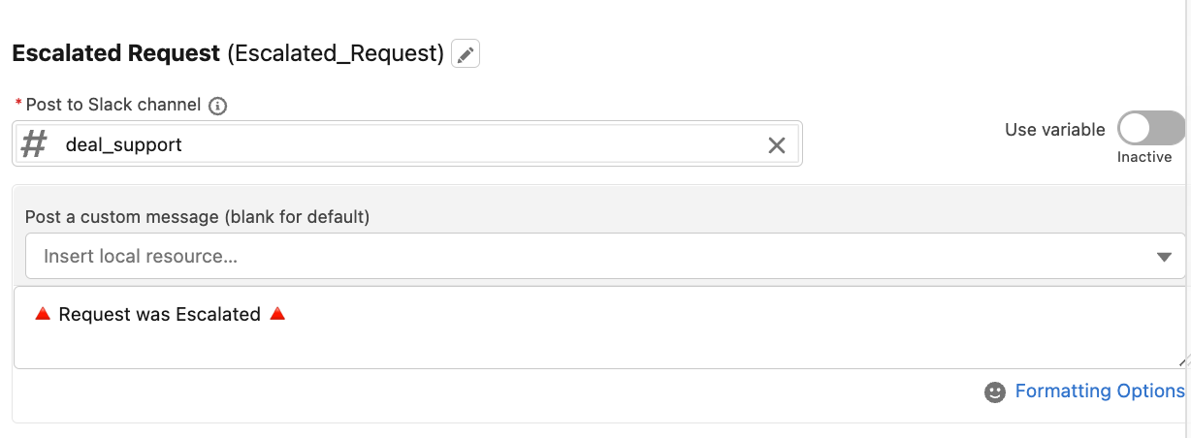Click the Use variable label text
The width and height of the screenshot is (1191, 438).
[1055, 129]
